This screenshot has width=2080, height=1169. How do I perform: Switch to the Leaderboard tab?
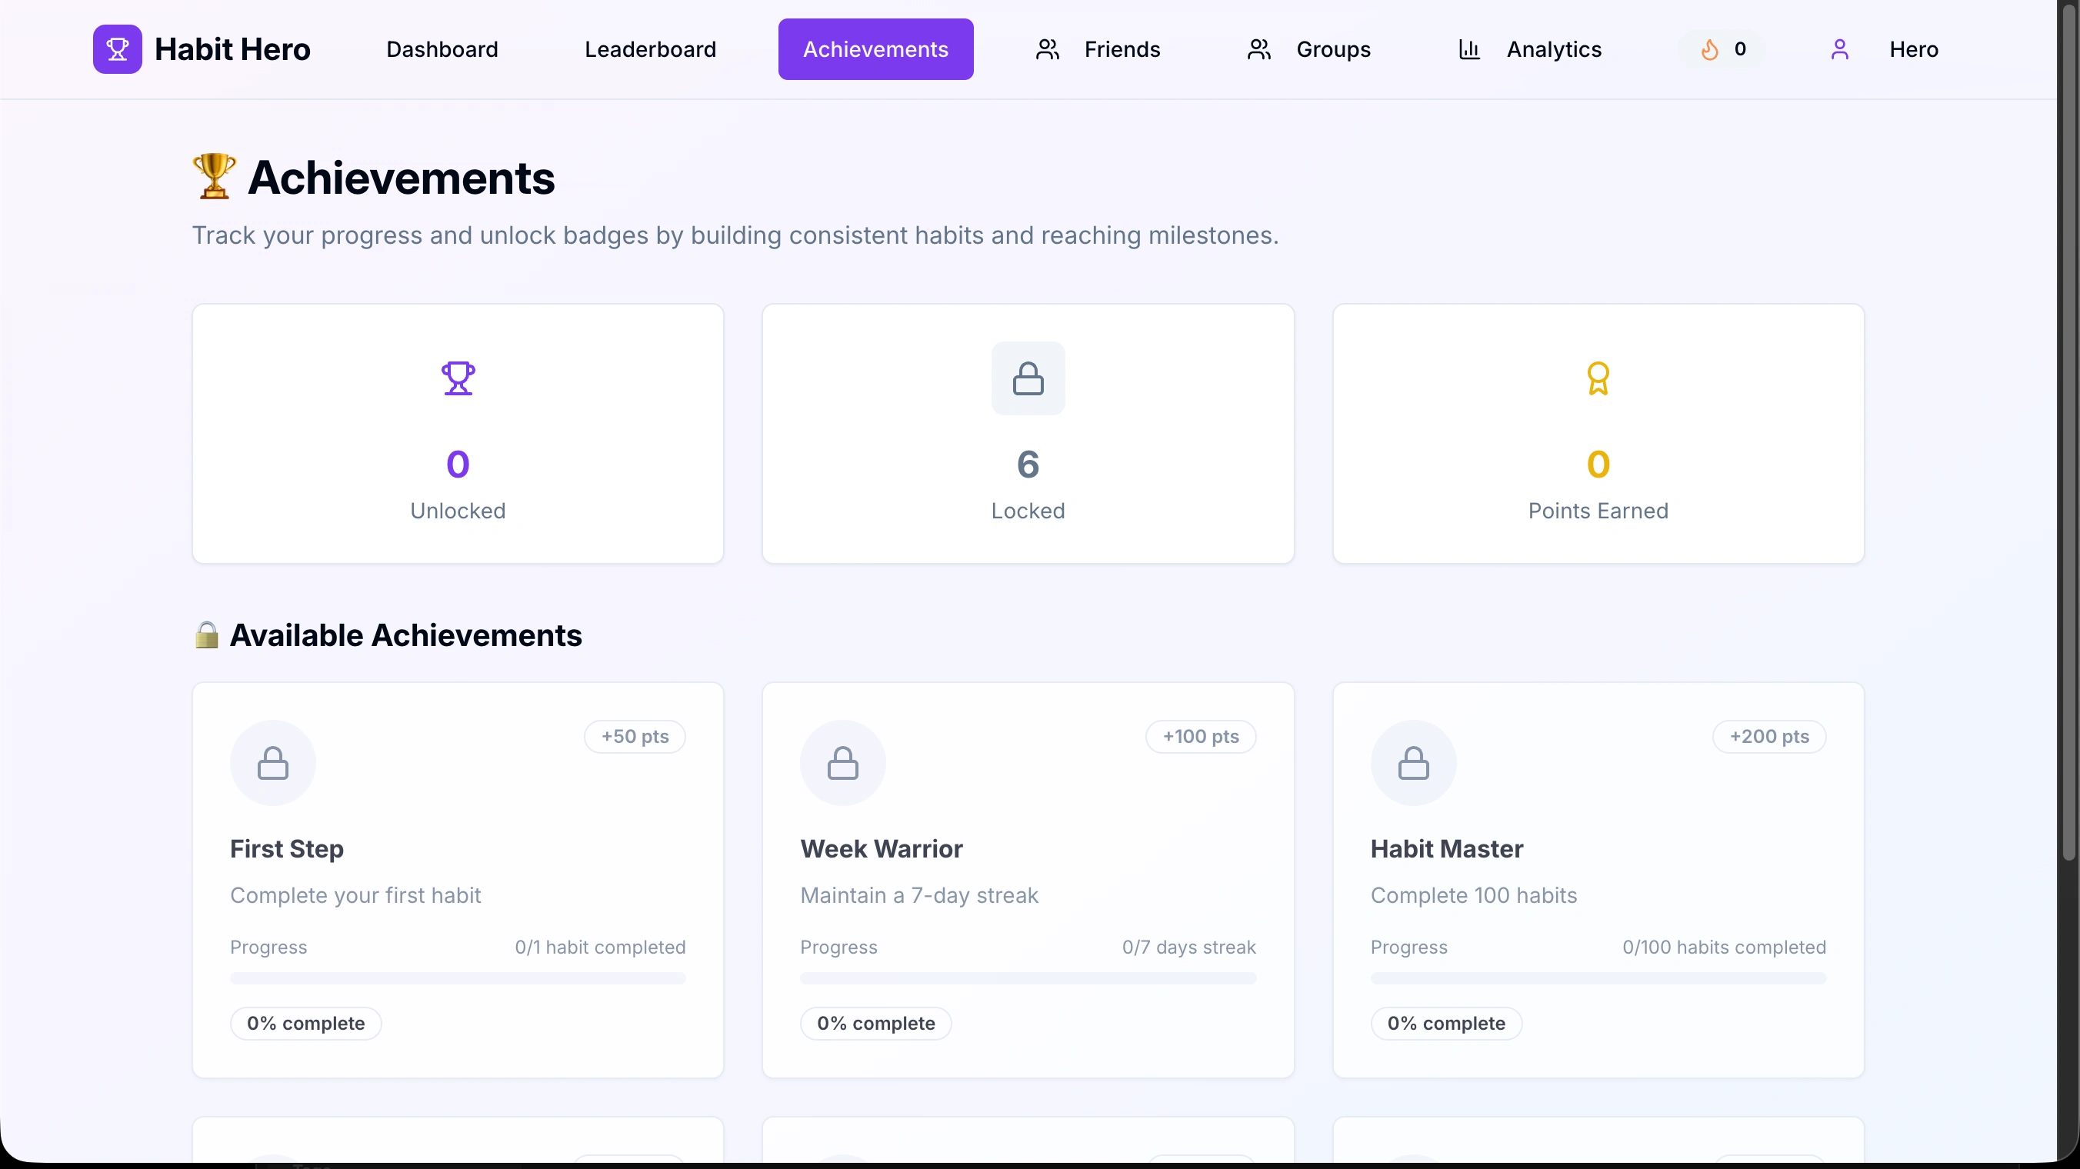pos(650,49)
